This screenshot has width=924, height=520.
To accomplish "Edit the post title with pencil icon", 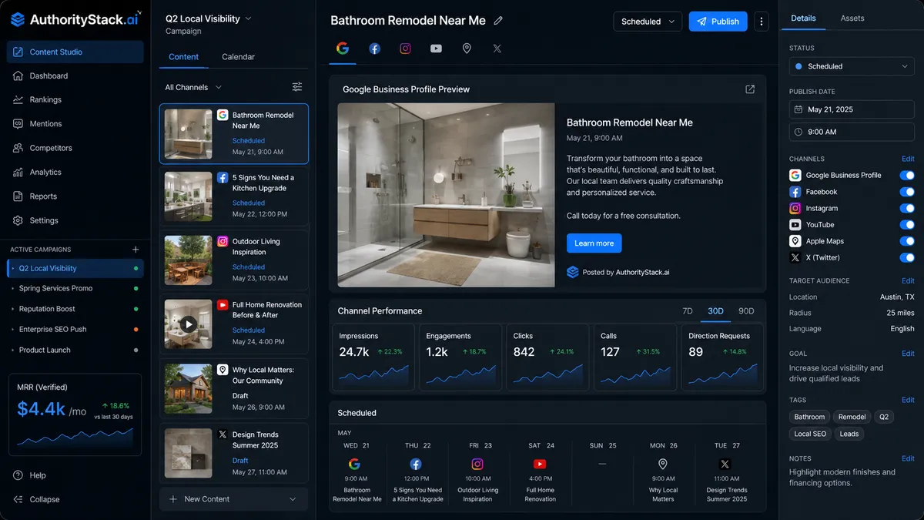I will (498, 21).
